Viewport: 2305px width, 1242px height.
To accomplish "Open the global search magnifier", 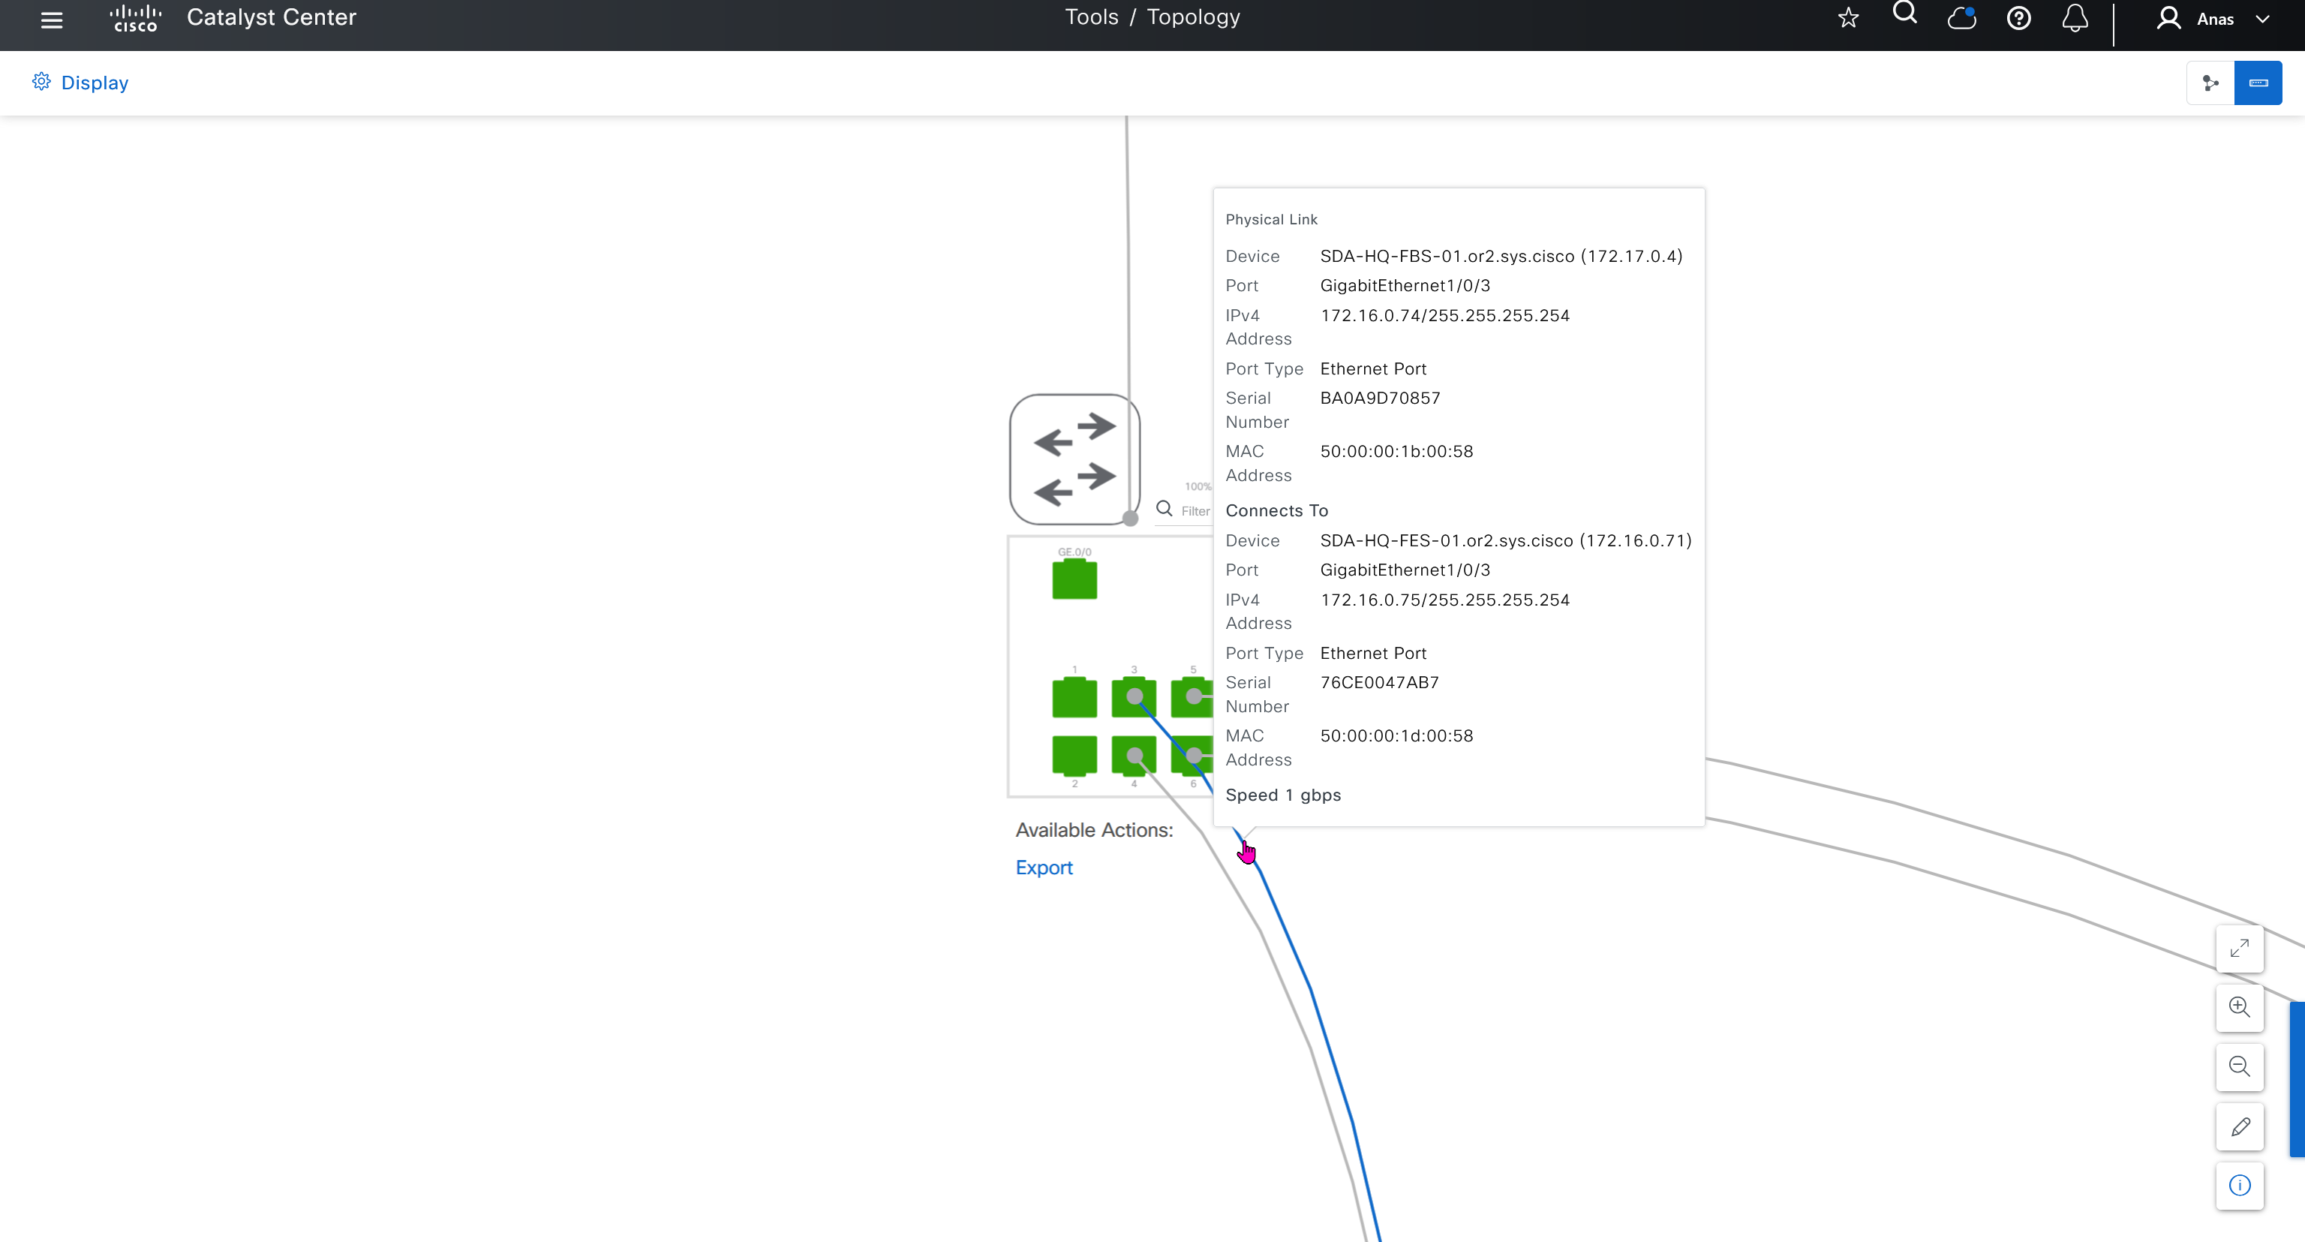I will [x=1904, y=14].
